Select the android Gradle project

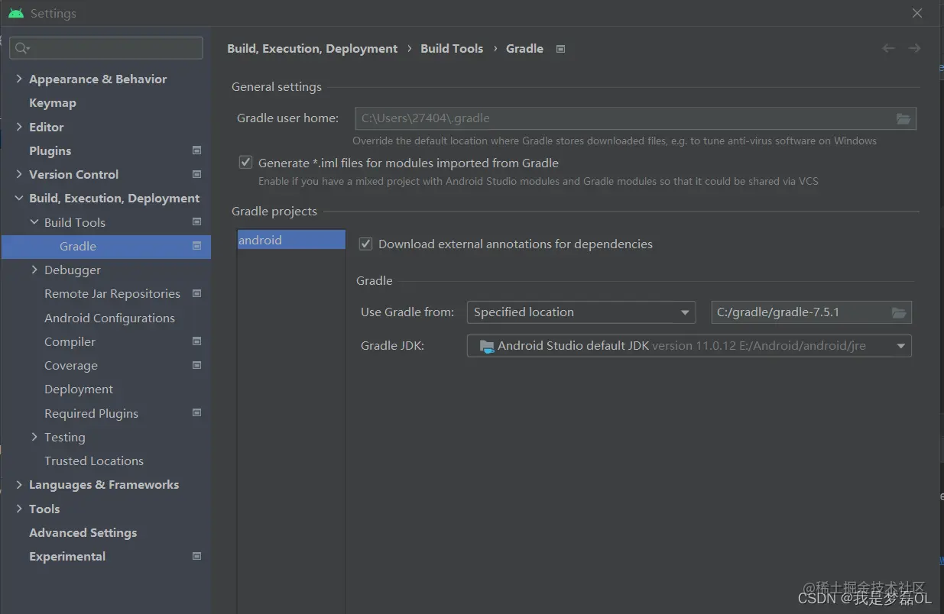tap(261, 240)
